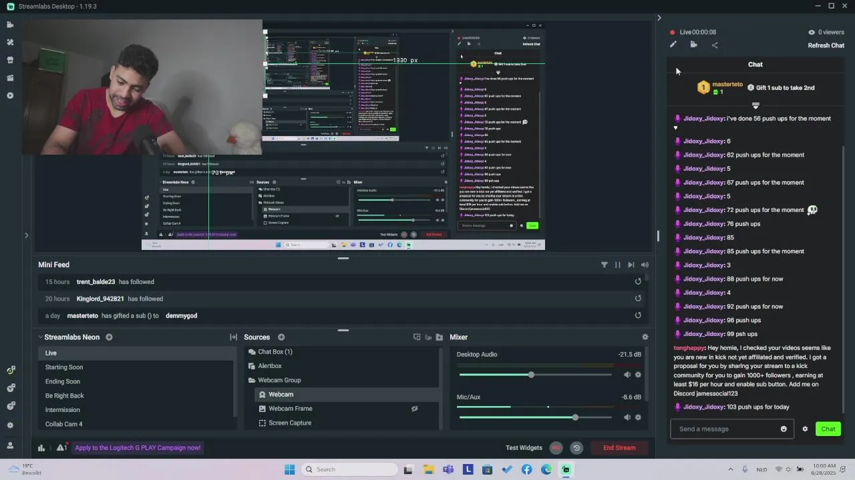This screenshot has width=855, height=480.
Task: Select the Collab Cam 4 scene
Action: (136, 424)
